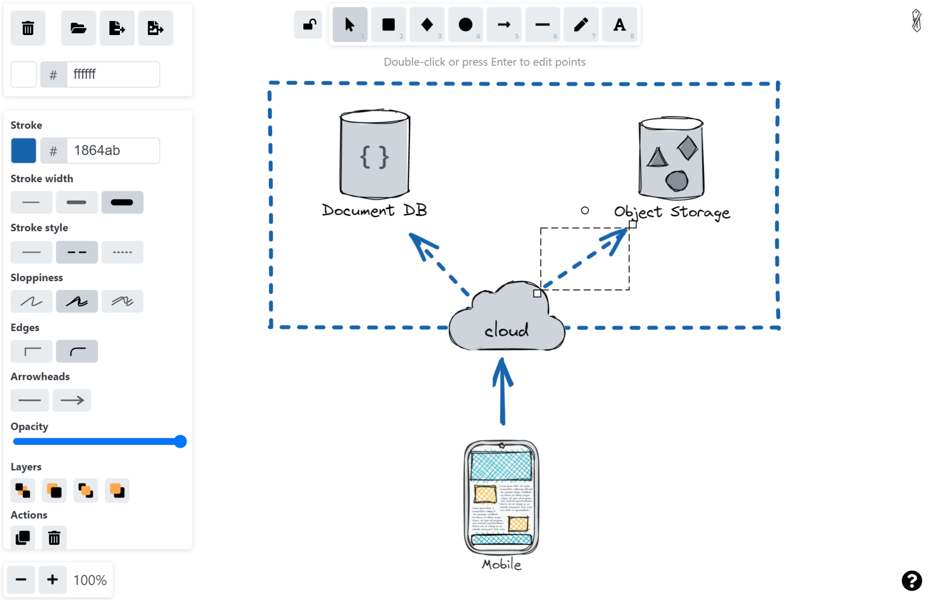Screen dimensions: 933x600
Task: Select the Arrow tool
Action: pyautogui.click(x=504, y=24)
